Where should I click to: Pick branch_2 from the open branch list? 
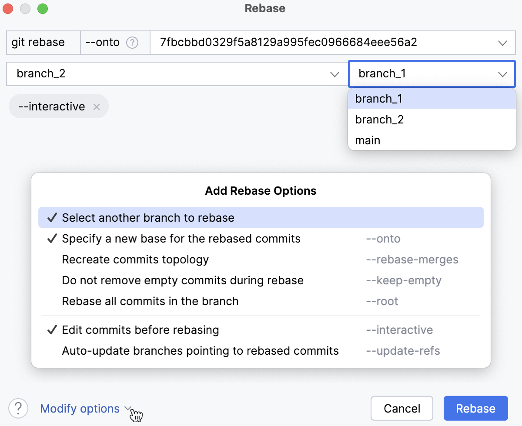tap(379, 120)
